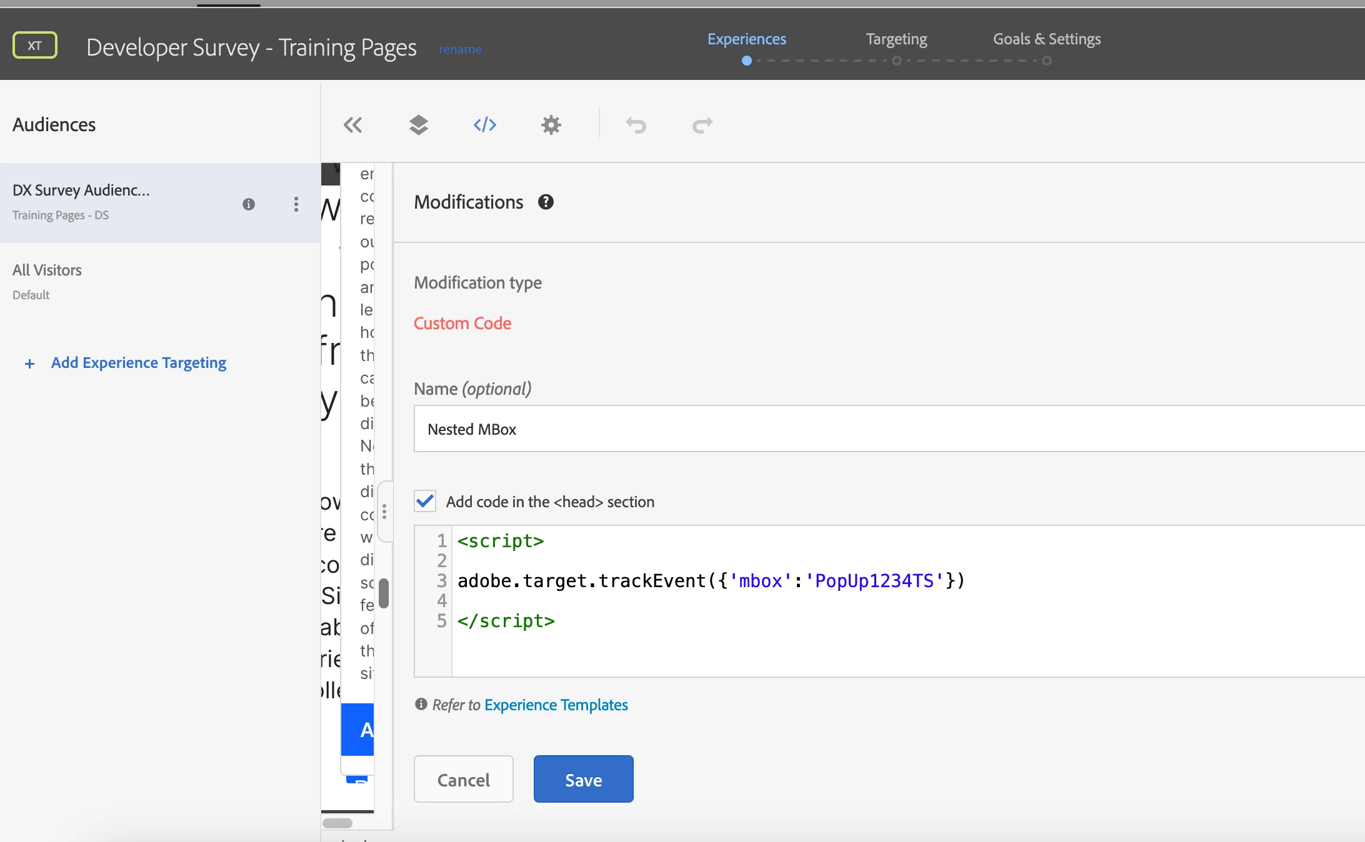Go to the Targeting step
The image size is (1365, 842).
pos(896,39)
